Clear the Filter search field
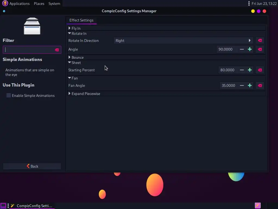Viewport: 278px width, 209px height. 57,50
